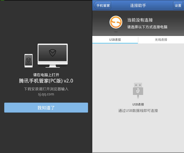Screen dimensions: 184x153
Task: Tap the 我知道了 confirmation button
Action: click(46, 108)
